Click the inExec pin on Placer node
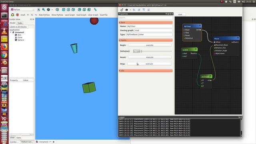 [214, 42]
